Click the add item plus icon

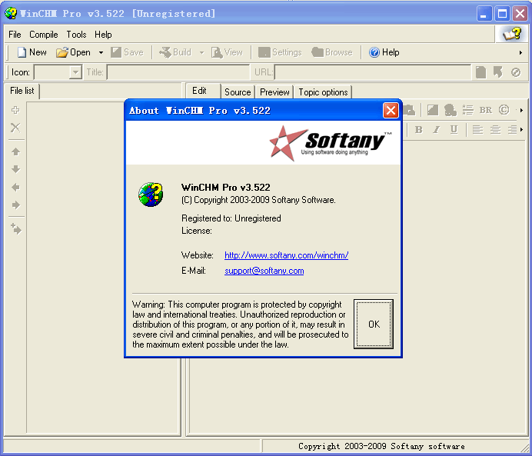[x=15, y=110]
